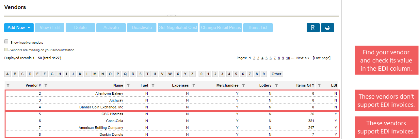The image size is (419, 139).
Task: Select the Coca-Cola vendor row
Action: [114, 121]
